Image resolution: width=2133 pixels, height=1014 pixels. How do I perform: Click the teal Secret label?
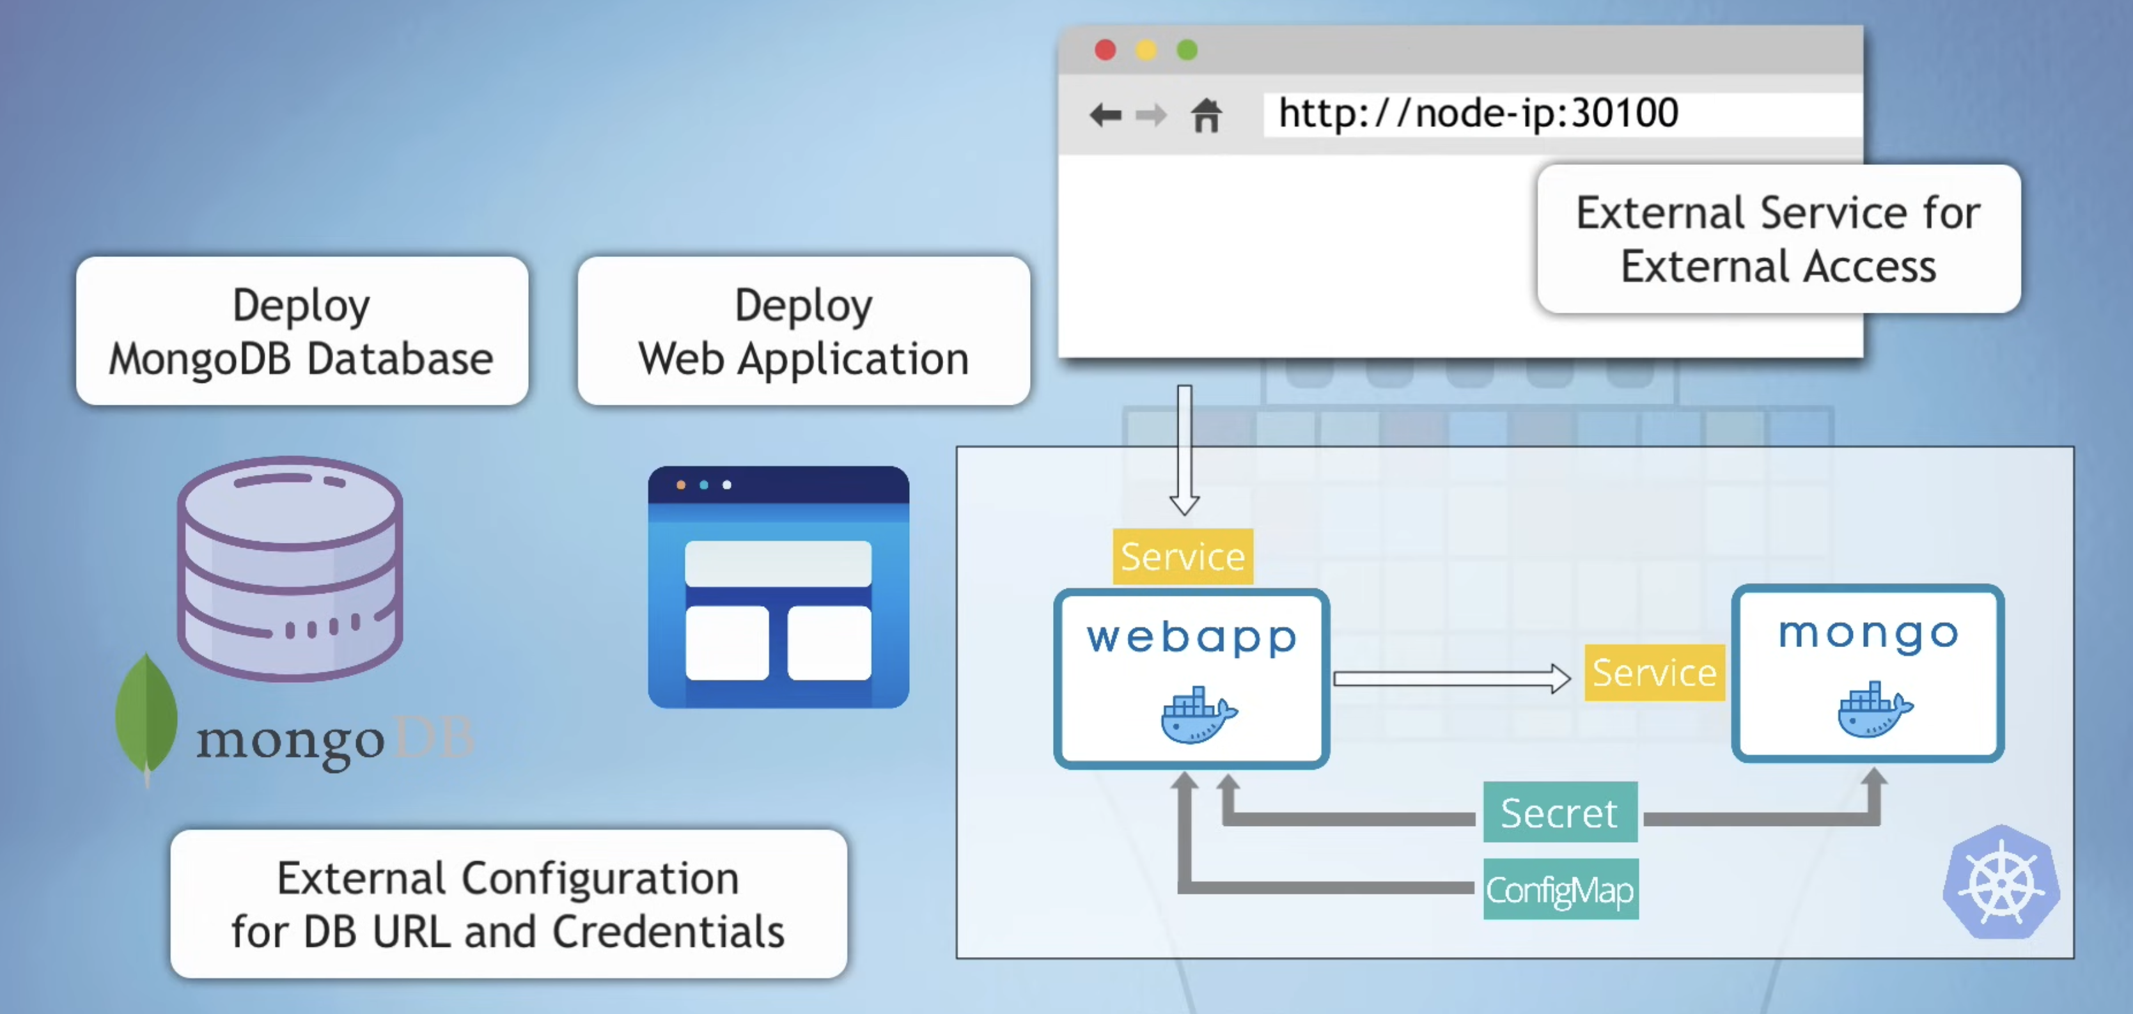point(1559,812)
